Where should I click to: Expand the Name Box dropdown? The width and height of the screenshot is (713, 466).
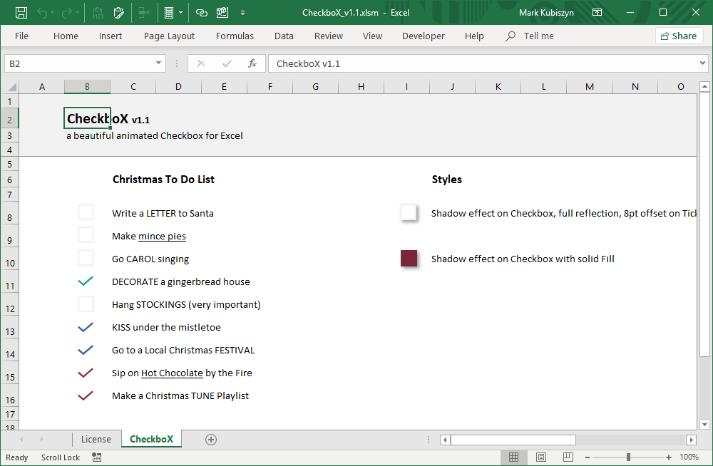159,63
